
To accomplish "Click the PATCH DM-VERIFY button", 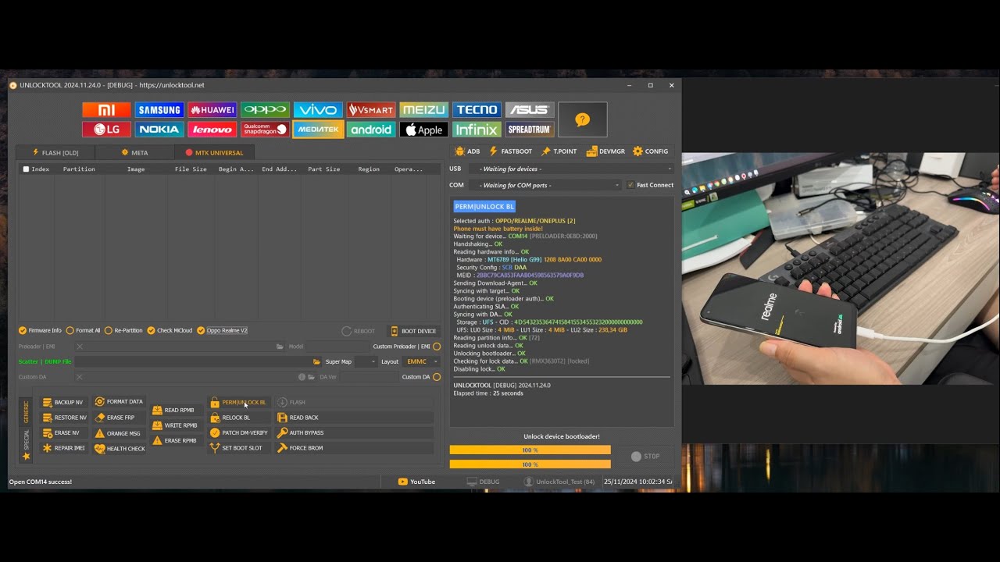I will point(239,432).
